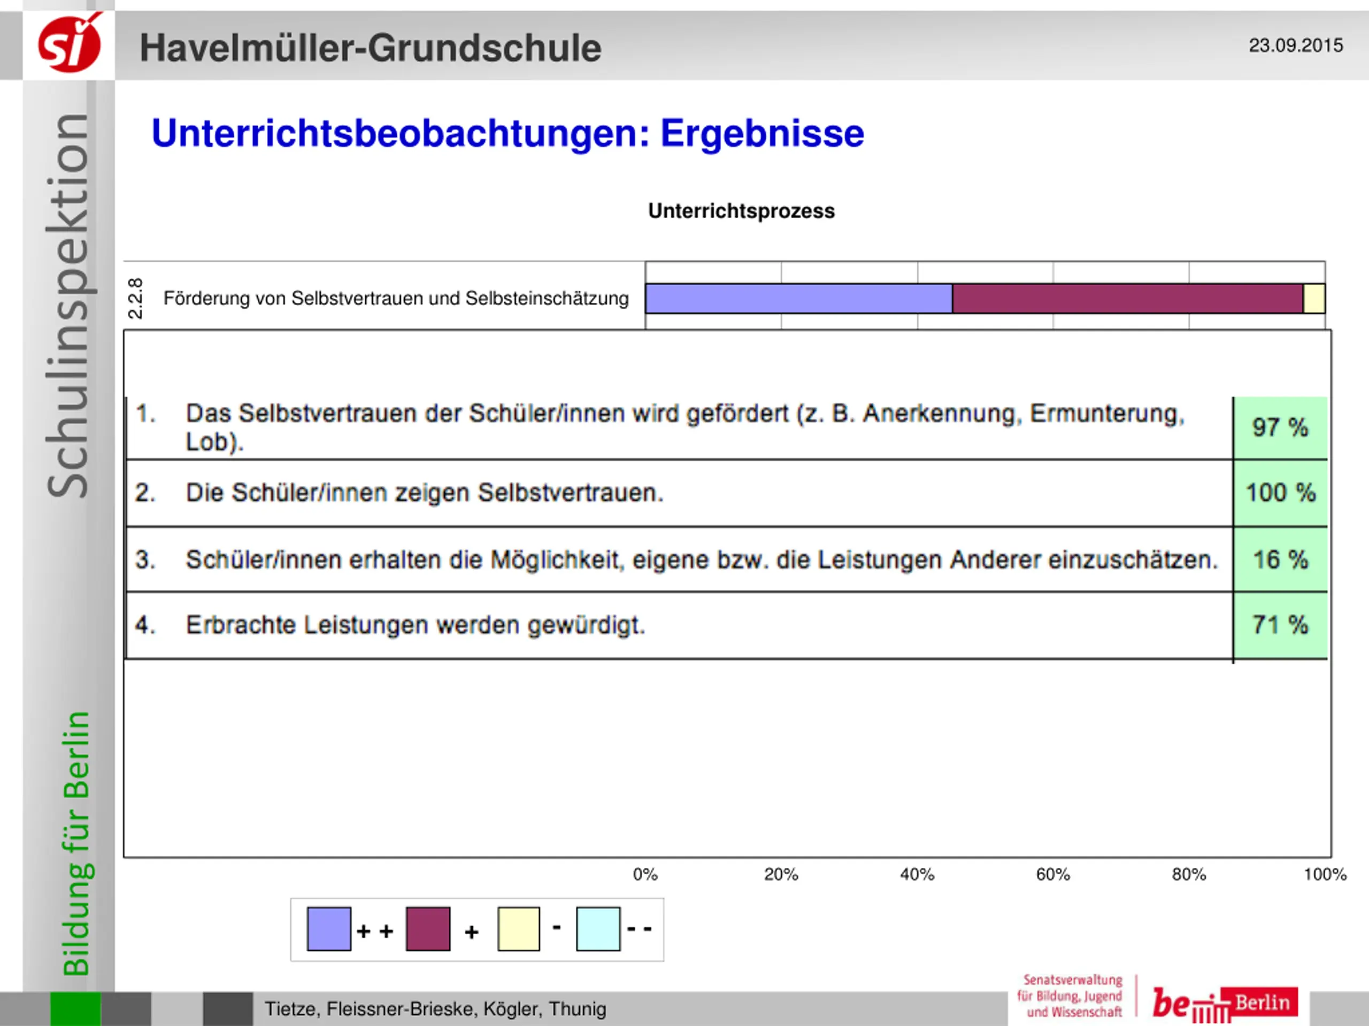Click the small yellow bar segment
Image resolution: width=1369 pixels, height=1026 pixels.
point(1314,299)
